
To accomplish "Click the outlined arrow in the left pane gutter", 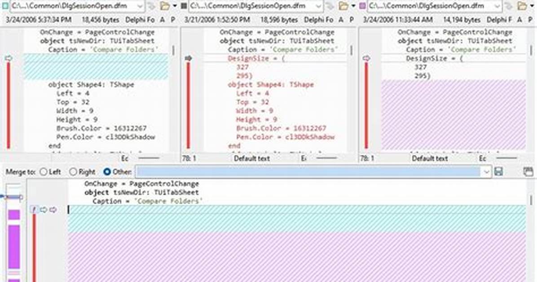I will click(9, 58).
